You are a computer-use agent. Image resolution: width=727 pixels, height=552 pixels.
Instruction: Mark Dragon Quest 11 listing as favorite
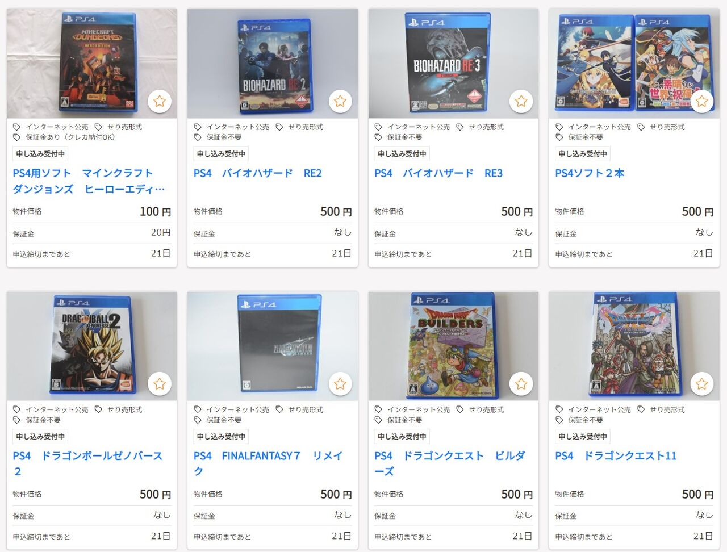[702, 384]
